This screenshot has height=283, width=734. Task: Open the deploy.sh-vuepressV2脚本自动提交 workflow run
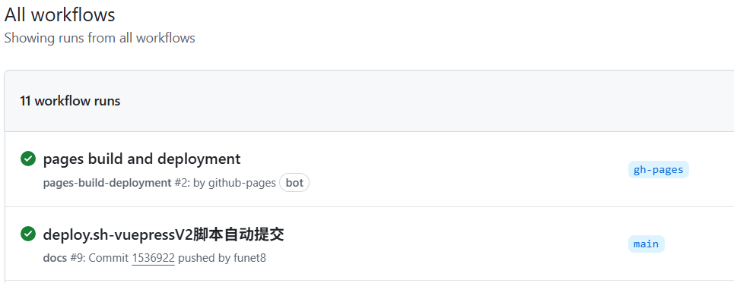(164, 234)
